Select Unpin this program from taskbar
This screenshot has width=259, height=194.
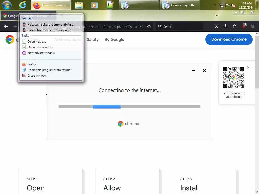pos(51,70)
